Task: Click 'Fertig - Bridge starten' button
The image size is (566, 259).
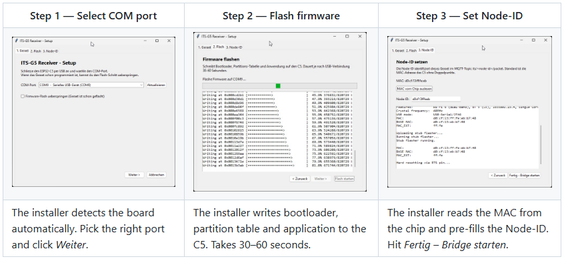Action: 525,175
